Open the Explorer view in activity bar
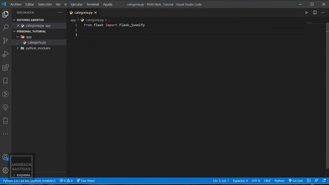Image resolution: width=329 pixels, height=185 pixels. point(6,14)
